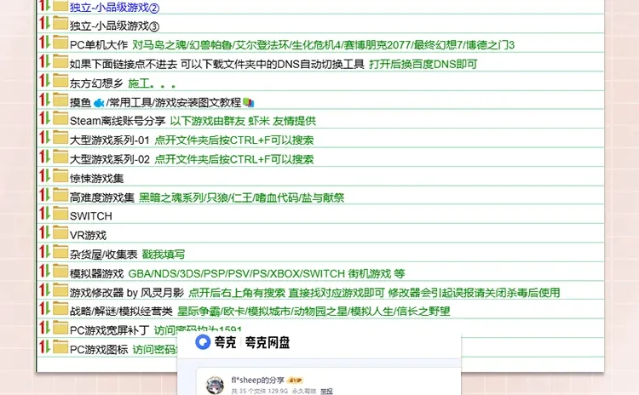Open PC单机大作 folder link
This screenshot has width=639, height=395.
coord(99,45)
